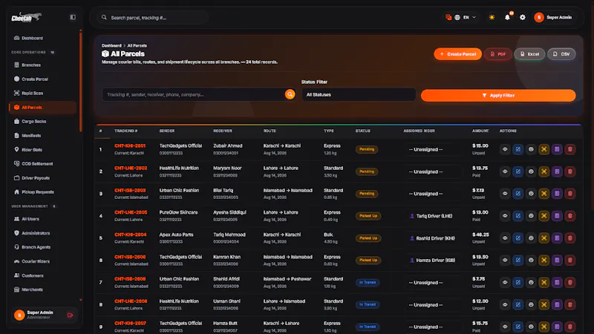Screen dimensions: 594x334
Task: Open notifications bell in top bar
Action: [507, 17]
